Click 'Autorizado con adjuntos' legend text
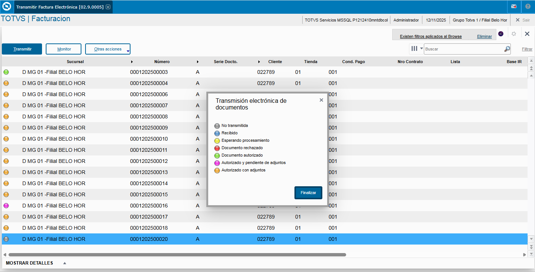Image resolution: width=535 pixels, height=272 pixels. (244, 170)
